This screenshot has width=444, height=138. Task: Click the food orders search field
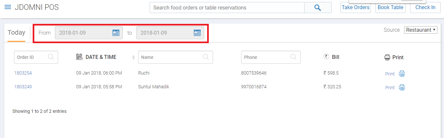point(227,8)
